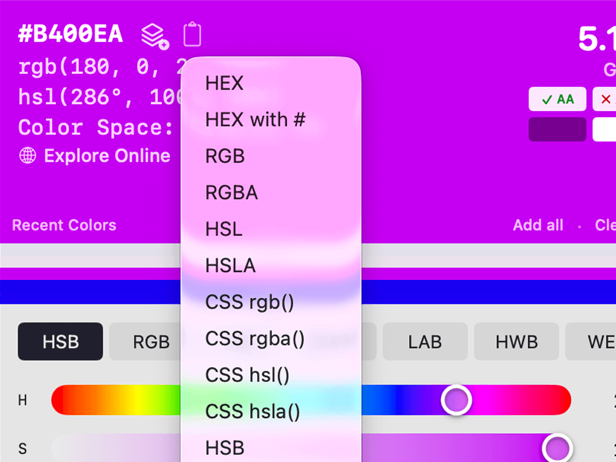Choose HEX from the copy menu
The image size is (616, 462).
coord(224,83)
